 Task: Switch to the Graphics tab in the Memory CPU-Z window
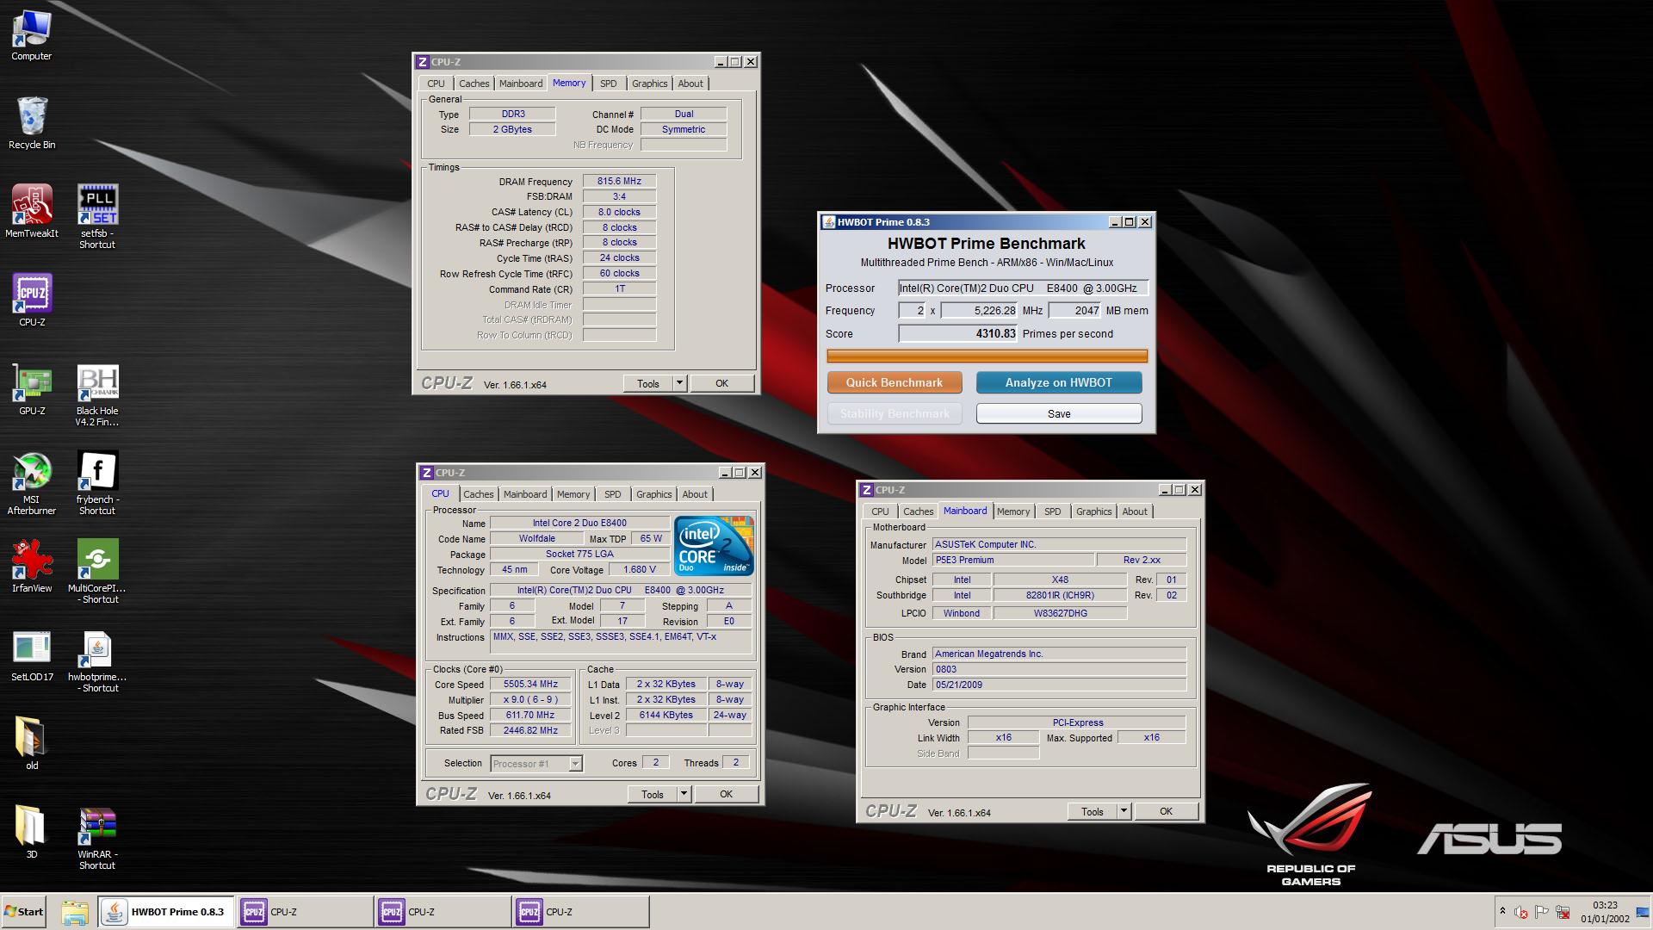coord(649,84)
